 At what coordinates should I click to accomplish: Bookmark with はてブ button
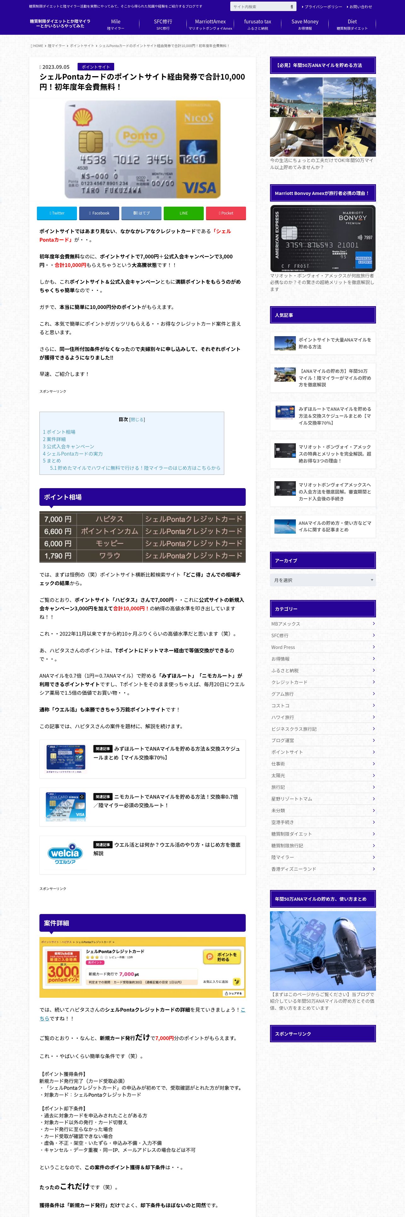coord(141,213)
